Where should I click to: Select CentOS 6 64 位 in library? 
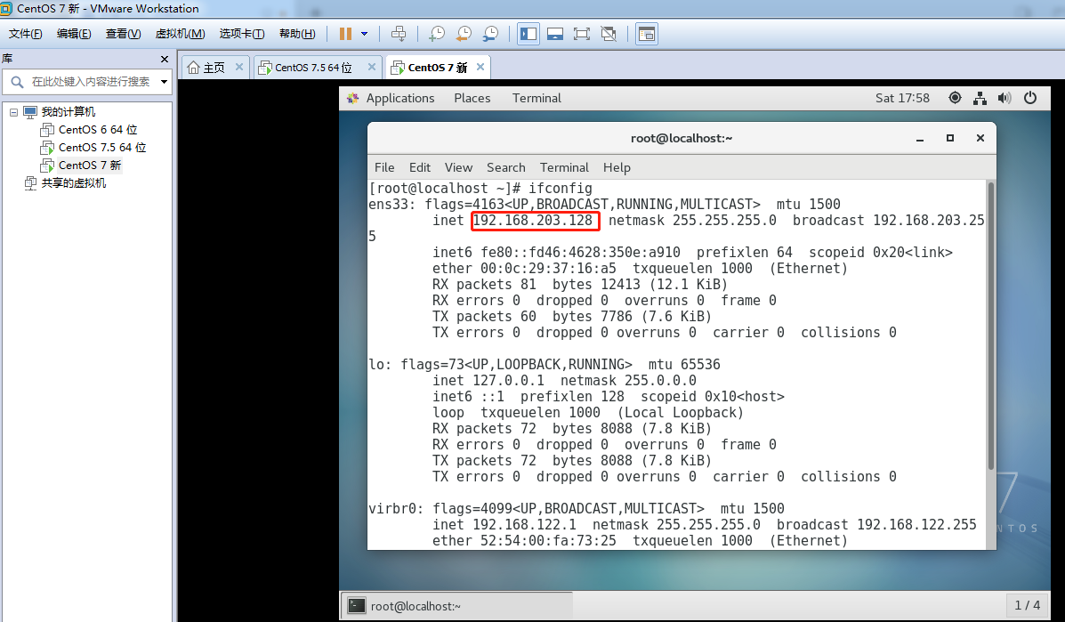pos(98,130)
